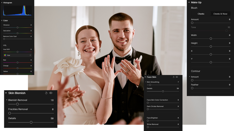The image size is (234, 131).
Task: Collapse the Make Up panel
Action: pos(189,2)
